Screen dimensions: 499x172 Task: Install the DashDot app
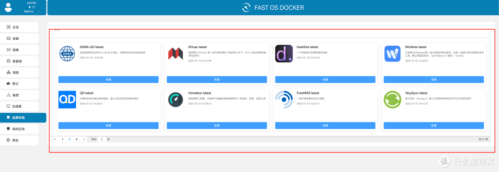[x=325, y=80]
